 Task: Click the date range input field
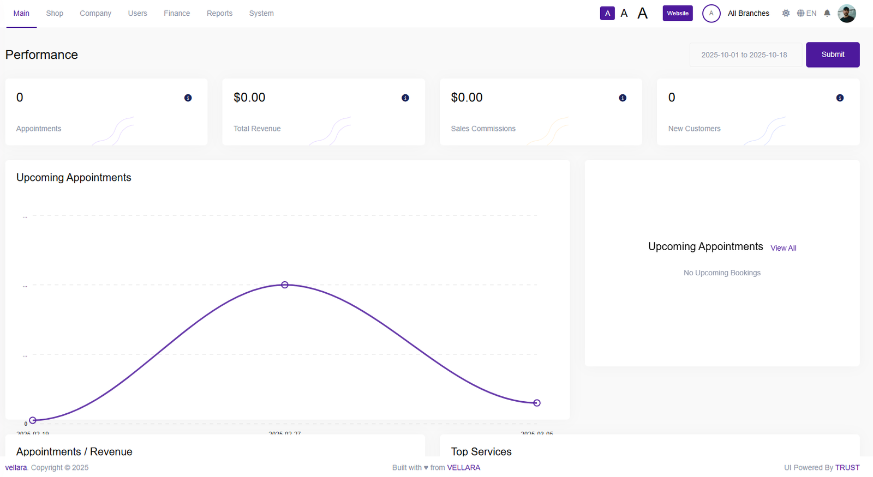point(744,55)
